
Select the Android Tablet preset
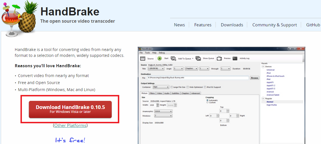coord(273,95)
